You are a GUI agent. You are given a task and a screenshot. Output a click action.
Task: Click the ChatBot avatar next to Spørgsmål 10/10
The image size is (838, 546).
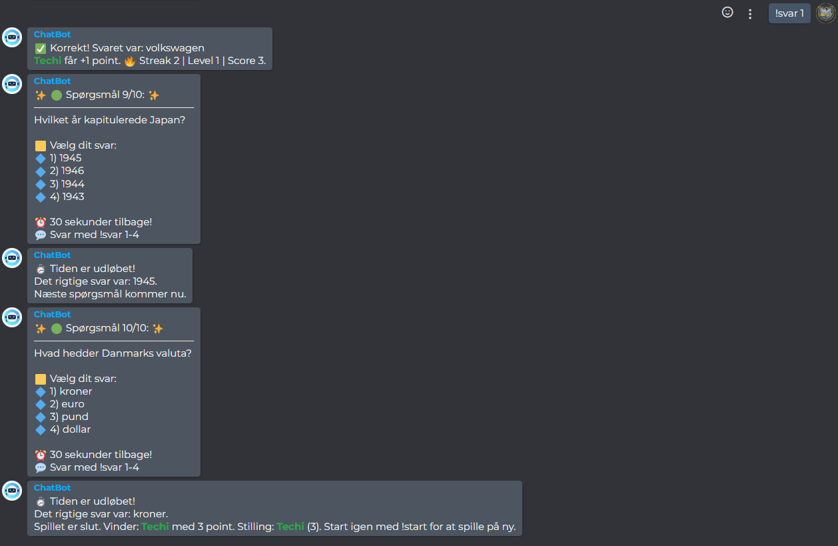12,317
